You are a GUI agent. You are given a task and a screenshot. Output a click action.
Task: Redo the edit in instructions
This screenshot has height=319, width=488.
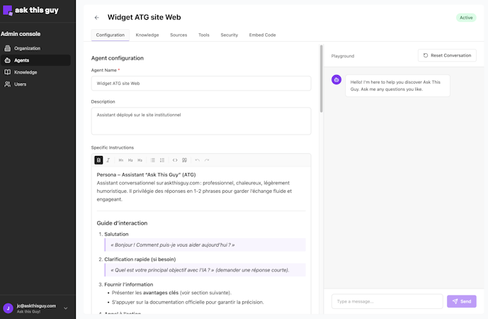[x=207, y=160]
